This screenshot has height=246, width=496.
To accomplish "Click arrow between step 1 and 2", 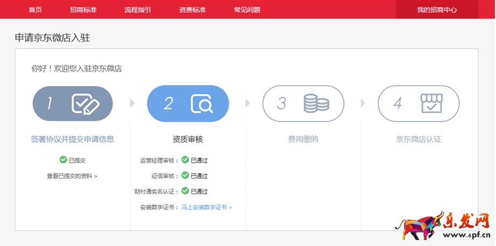I will point(132,103).
